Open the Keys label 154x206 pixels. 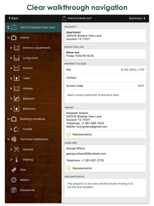coord(23,170)
